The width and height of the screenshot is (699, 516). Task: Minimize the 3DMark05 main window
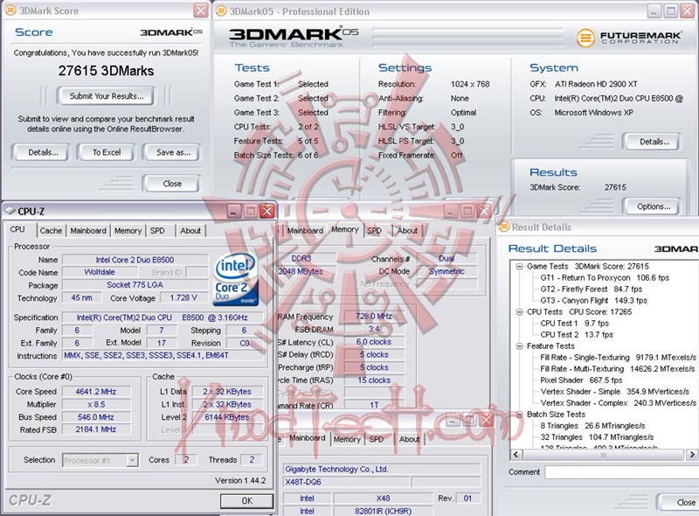654,11
